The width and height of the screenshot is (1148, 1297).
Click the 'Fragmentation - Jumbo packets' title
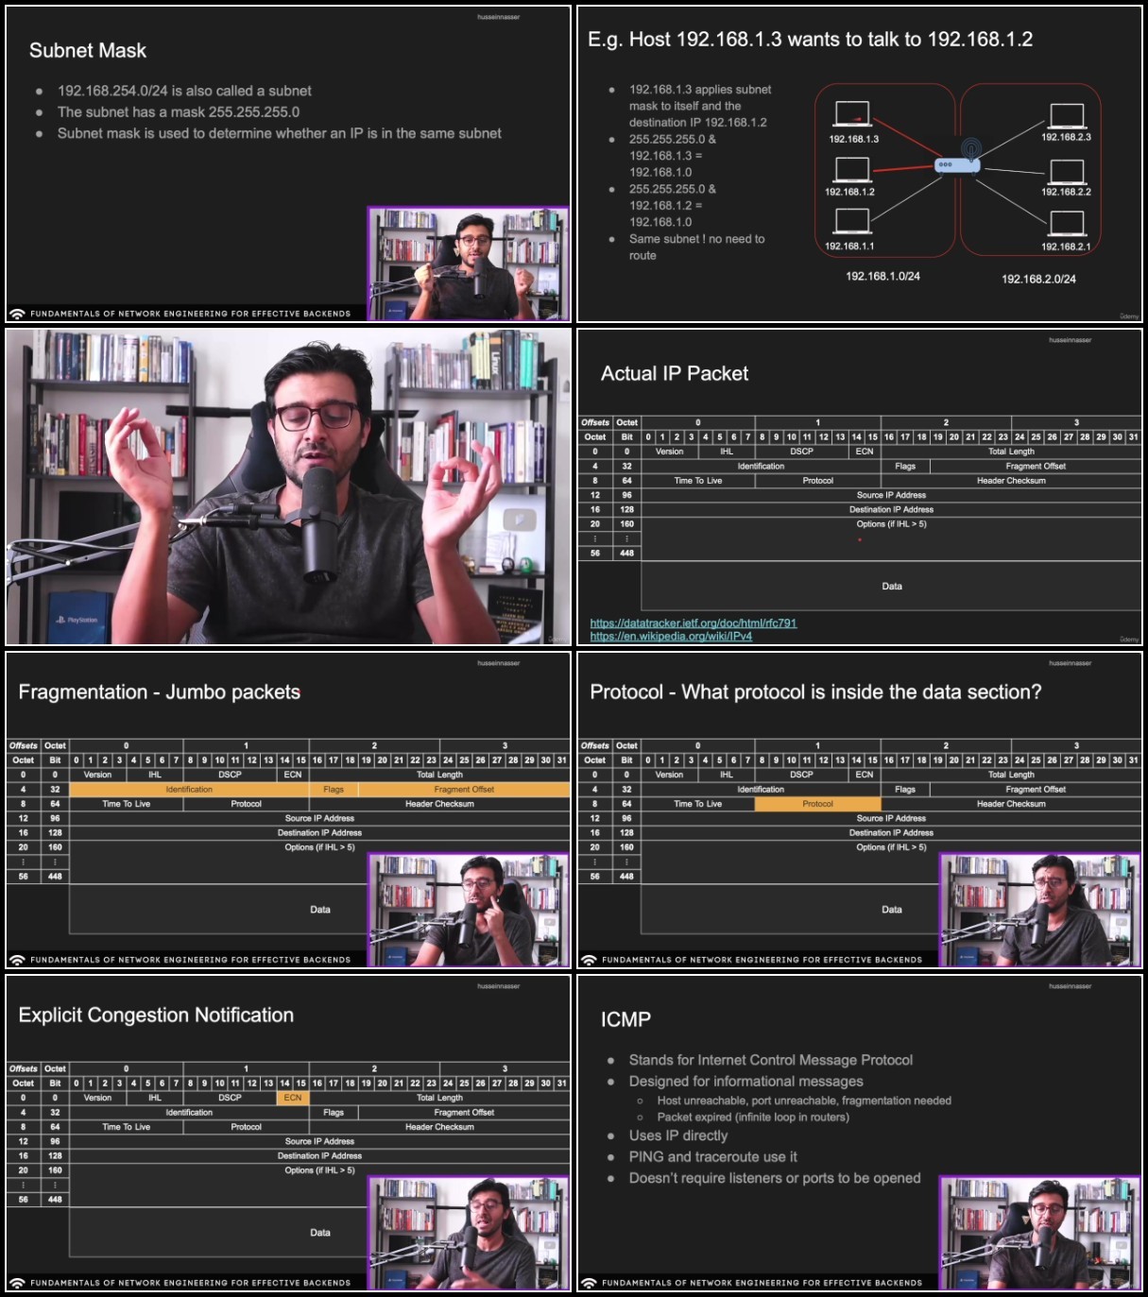click(160, 692)
